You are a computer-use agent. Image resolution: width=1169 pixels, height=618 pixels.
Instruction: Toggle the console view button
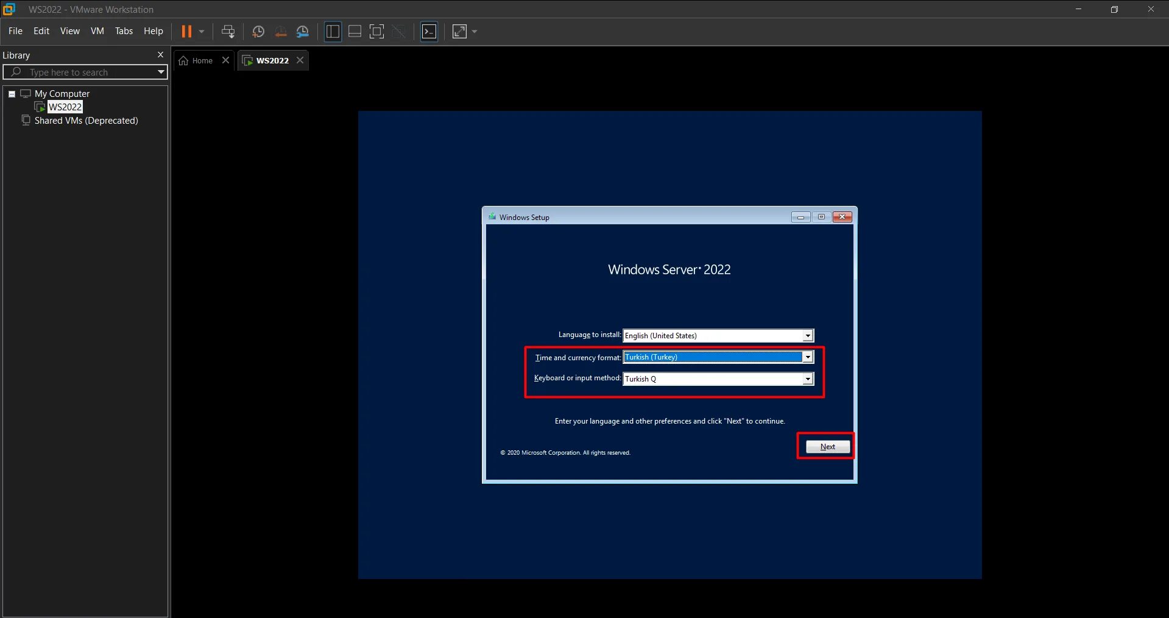(x=429, y=32)
